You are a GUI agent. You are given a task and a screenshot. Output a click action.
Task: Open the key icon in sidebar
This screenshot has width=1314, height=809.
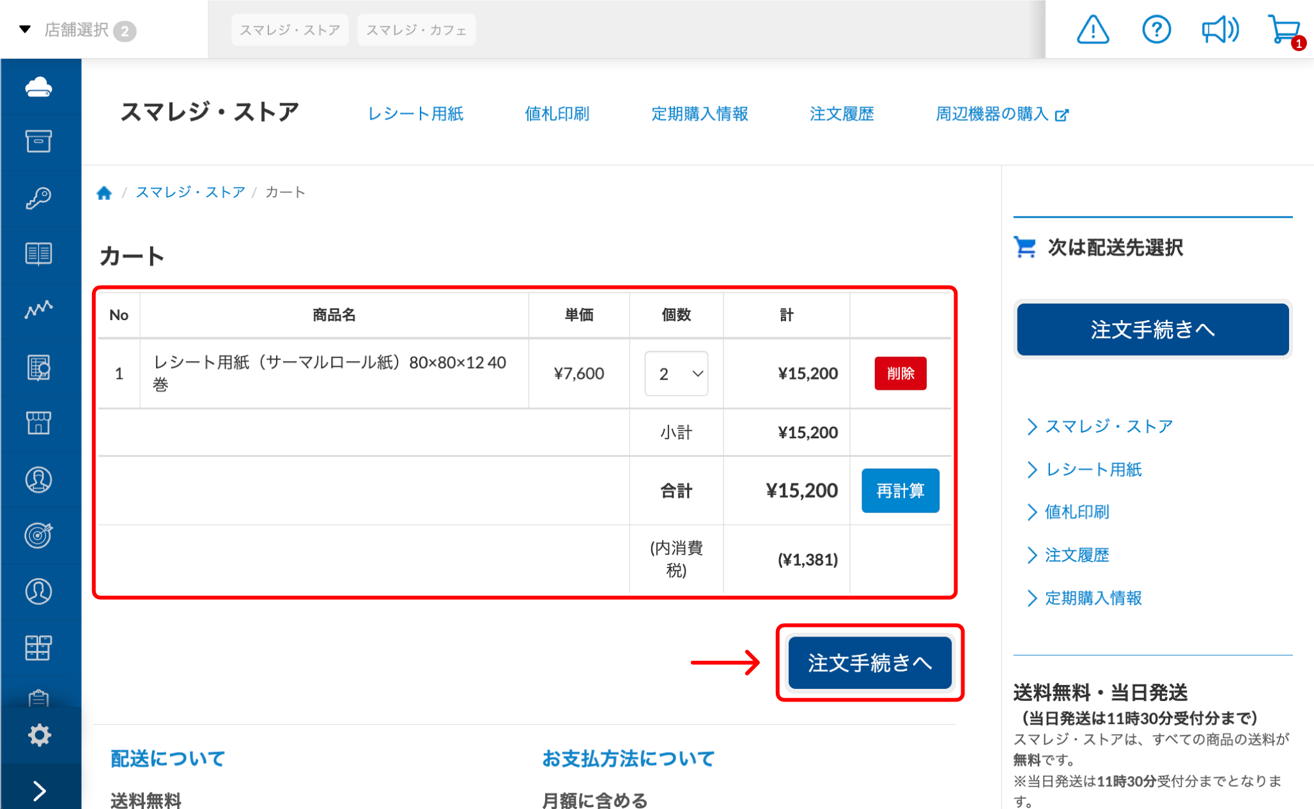(x=39, y=197)
